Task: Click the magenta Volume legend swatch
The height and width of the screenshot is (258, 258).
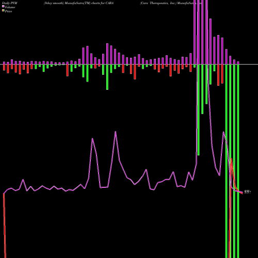Action: click(x=3, y=6)
